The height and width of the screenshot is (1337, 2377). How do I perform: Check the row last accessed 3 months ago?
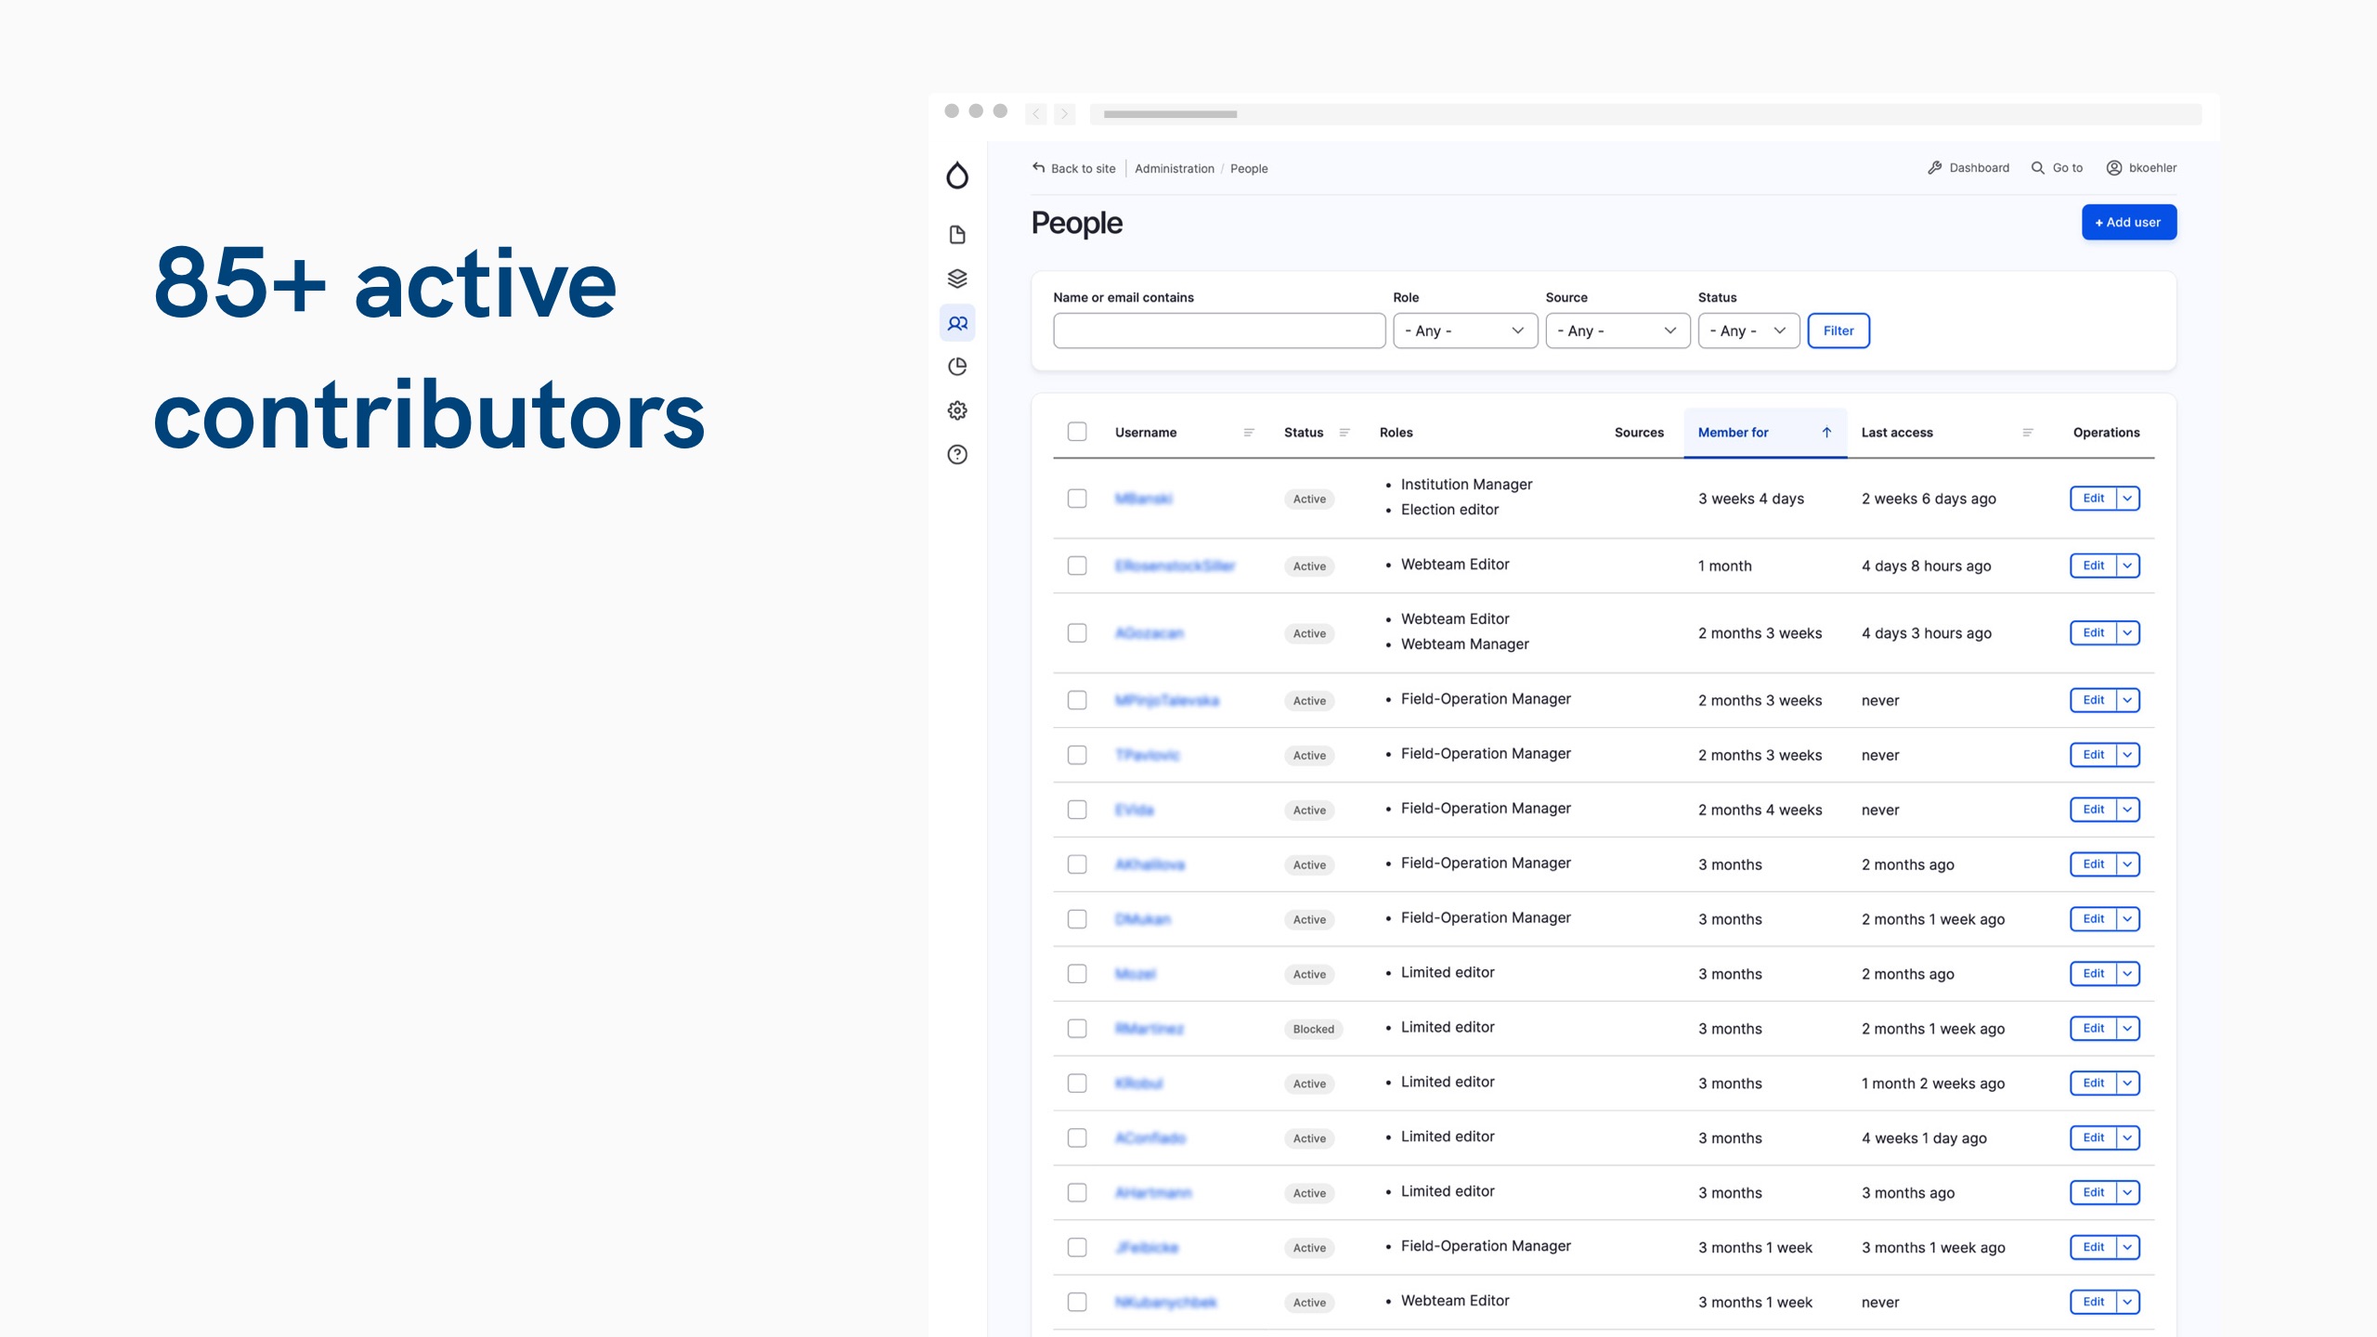(x=1077, y=1193)
